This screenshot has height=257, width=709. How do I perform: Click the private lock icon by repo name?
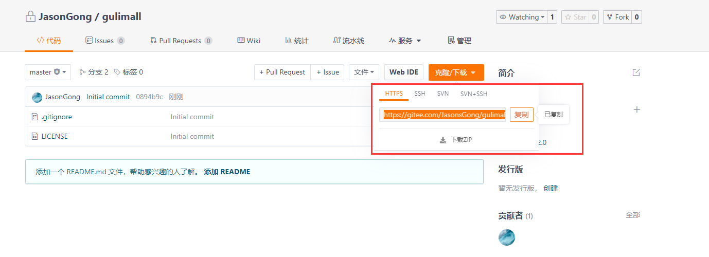[30, 17]
